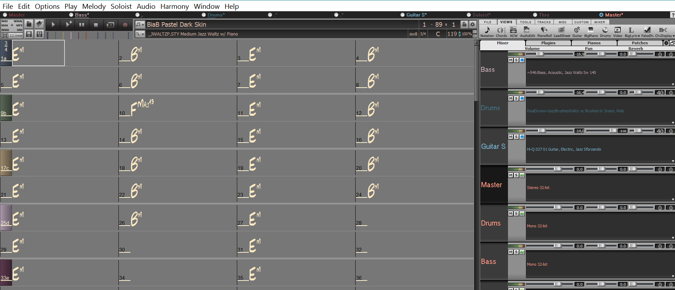Stop the playback
The height and width of the screenshot is (290, 675).
(96, 25)
